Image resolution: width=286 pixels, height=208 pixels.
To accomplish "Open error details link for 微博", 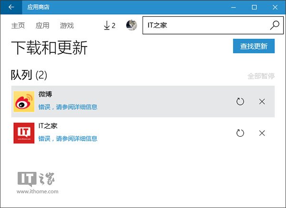I will [x=68, y=107].
